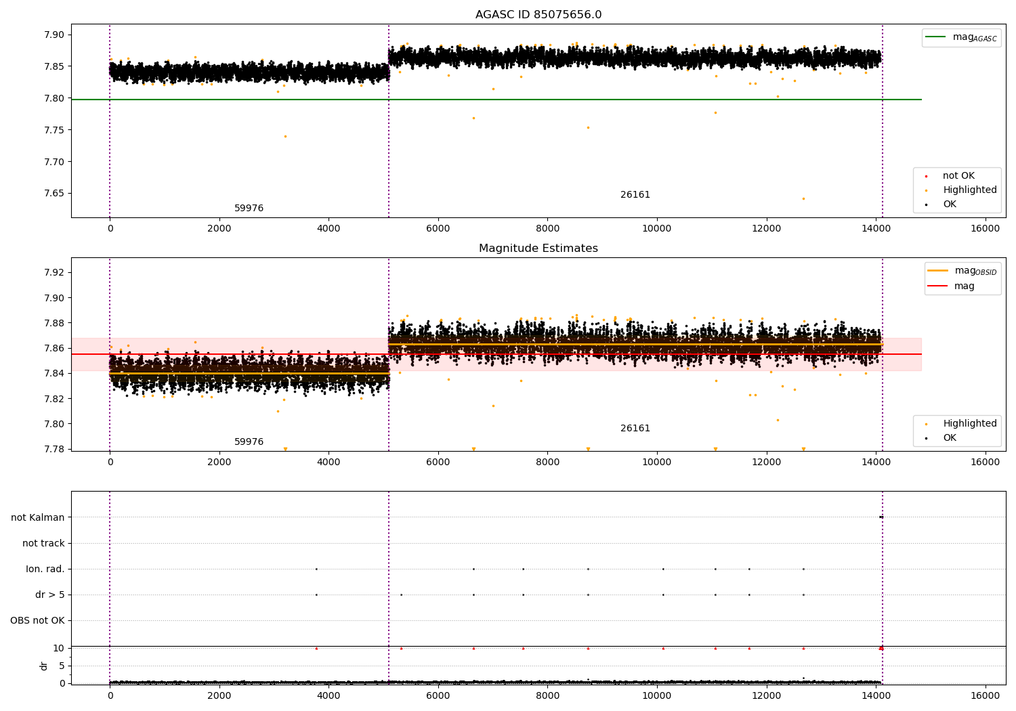Screen dimensions: 1016x711
Task: Click the '7.78' tick on the middle plot's y-axis
Action: click(x=55, y=449)
